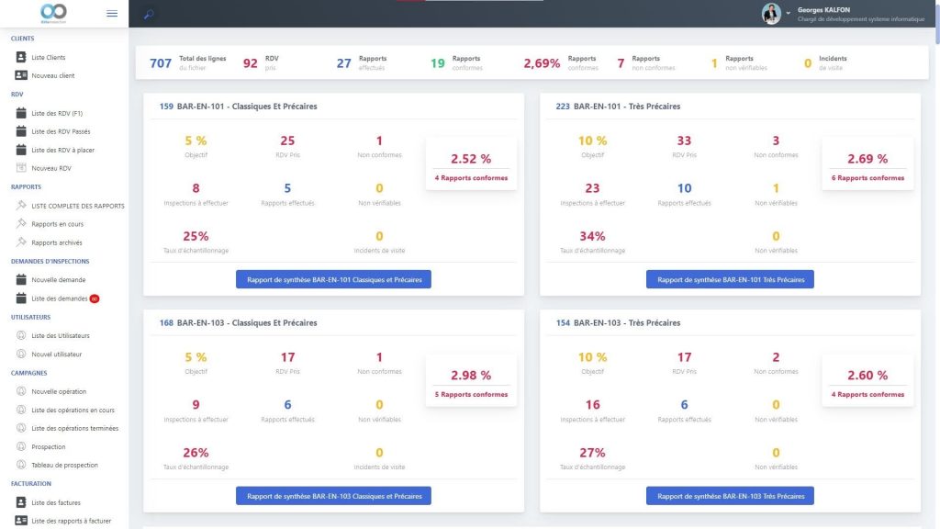Click the Nouveau client card icon
Viewport: 940px width, 529px height.
[22, 75]
